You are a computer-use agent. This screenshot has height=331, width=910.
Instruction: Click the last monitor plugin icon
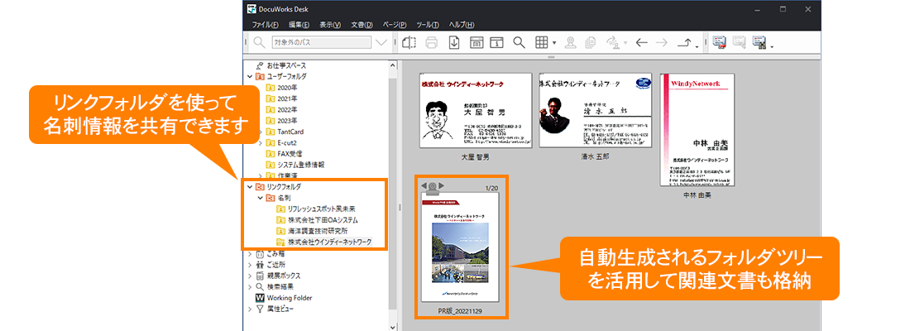coord(759,42)
